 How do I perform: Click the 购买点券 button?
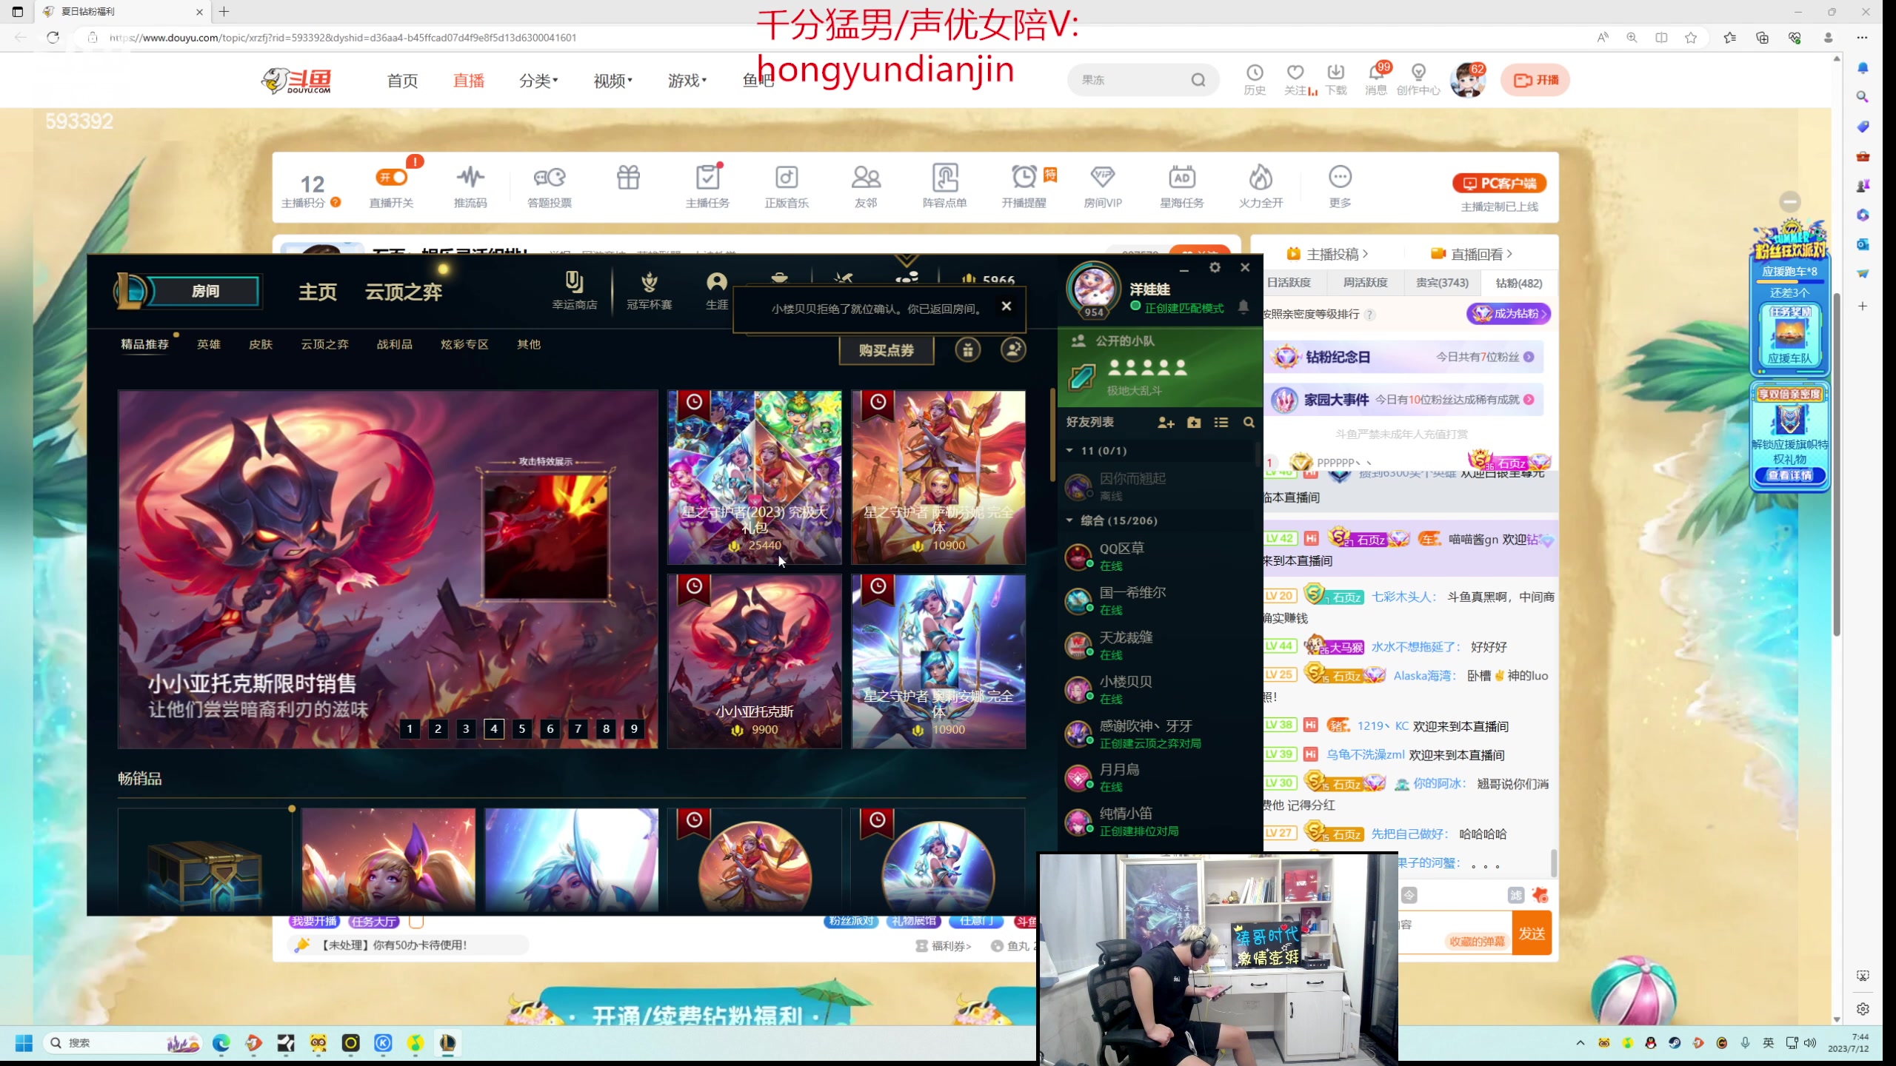pyautogui.click(x=887, y=350)
